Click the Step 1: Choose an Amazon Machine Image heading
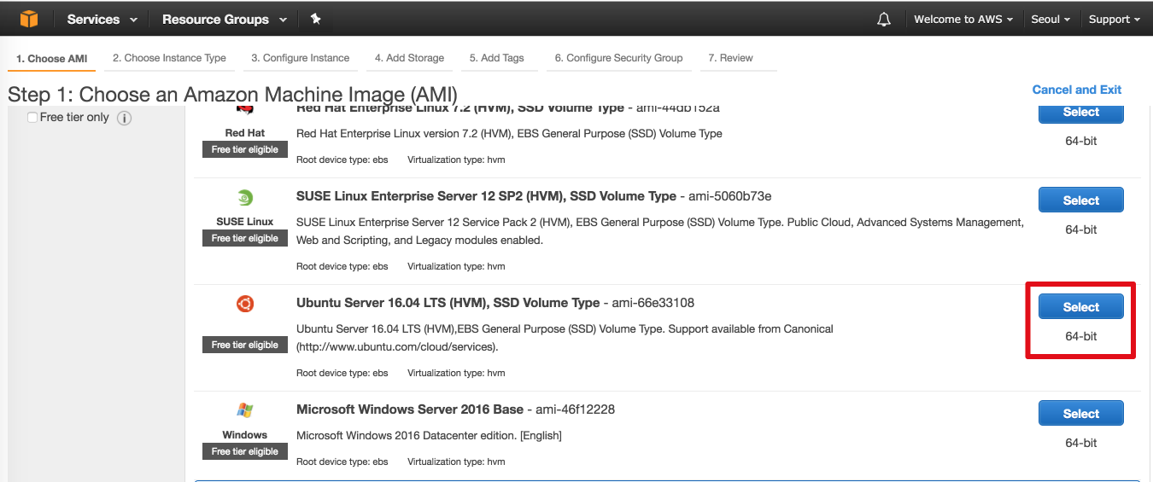The image size is (1153, 482). click(232, 94)
